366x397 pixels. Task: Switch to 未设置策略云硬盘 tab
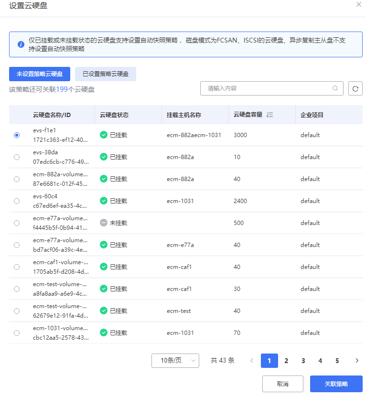click(40, 74)
